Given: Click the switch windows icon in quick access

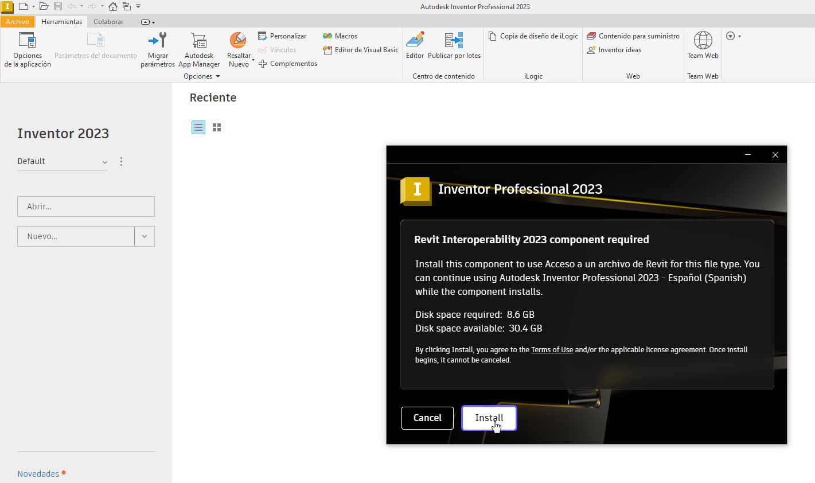Looking at the screenshot, I should pos(127,6).
